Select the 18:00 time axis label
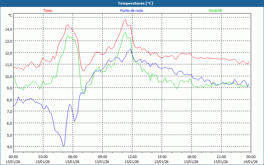Screen dimensions: 264x165 click(x=191, y=157)
